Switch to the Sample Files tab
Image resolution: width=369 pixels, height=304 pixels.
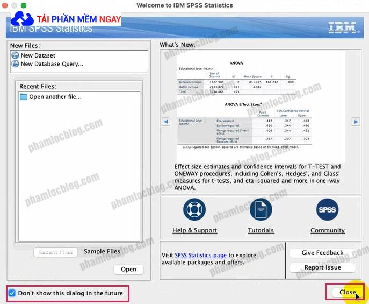tap(102, 251)
